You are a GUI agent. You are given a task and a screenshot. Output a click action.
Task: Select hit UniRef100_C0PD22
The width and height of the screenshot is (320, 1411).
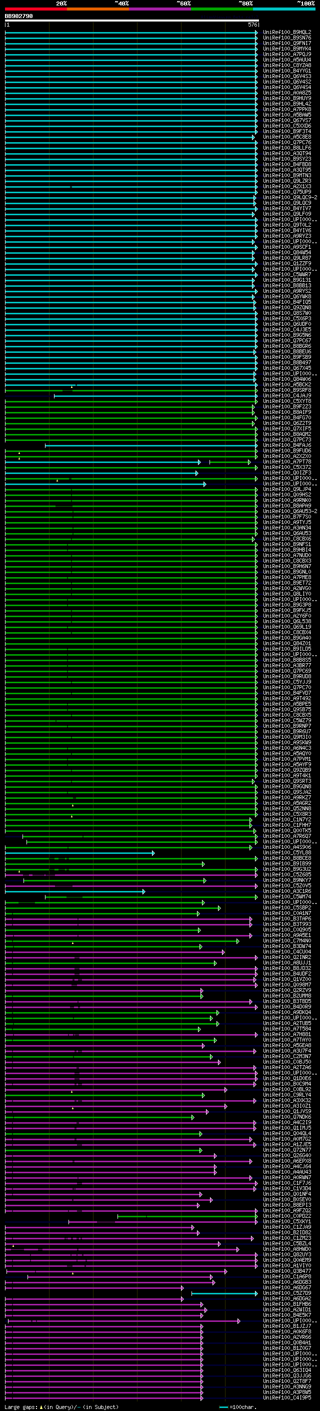coord(287,1217)
